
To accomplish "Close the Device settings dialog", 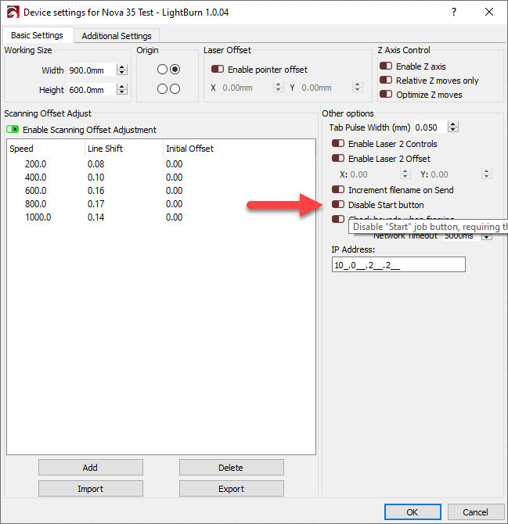I will [489, 12].
